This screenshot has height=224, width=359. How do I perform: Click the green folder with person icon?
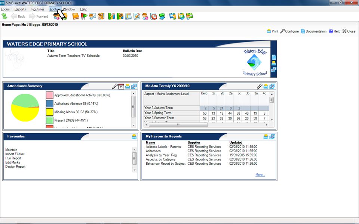click(190, 16)
